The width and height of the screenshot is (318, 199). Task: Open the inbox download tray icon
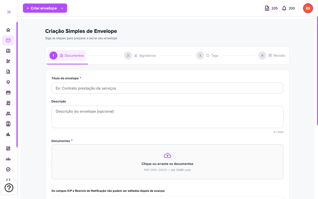[8, 51]
